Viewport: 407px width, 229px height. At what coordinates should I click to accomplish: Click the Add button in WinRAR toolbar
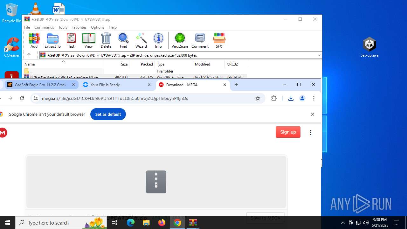34,40
